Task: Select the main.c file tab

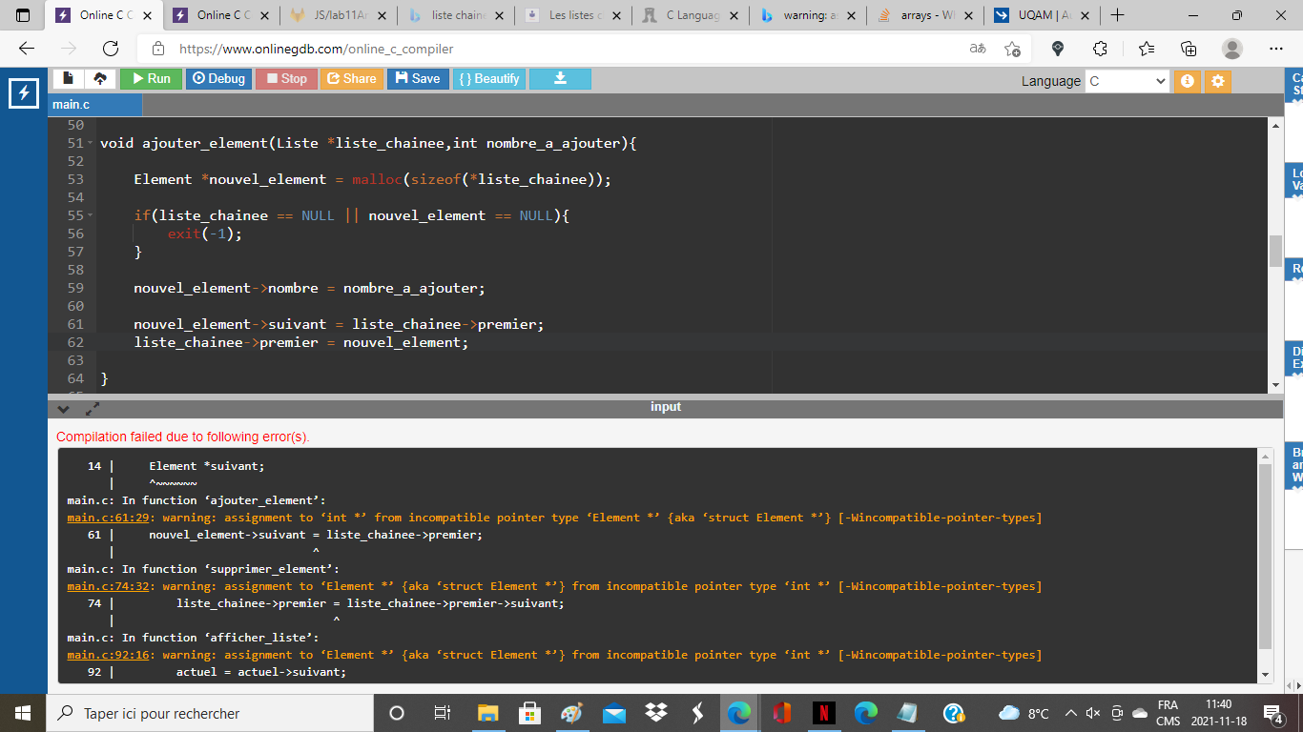Action: point(95,105)
